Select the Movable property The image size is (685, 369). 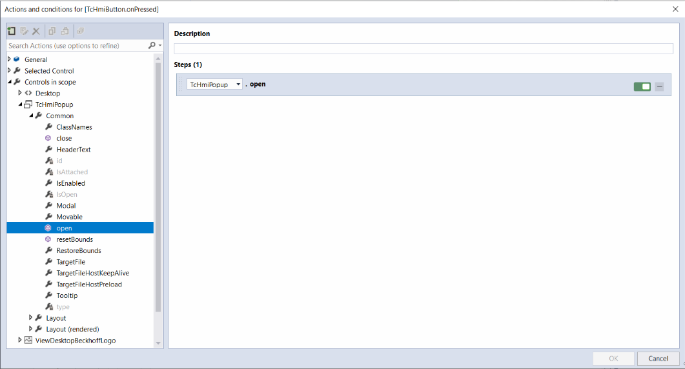(69, 217)
